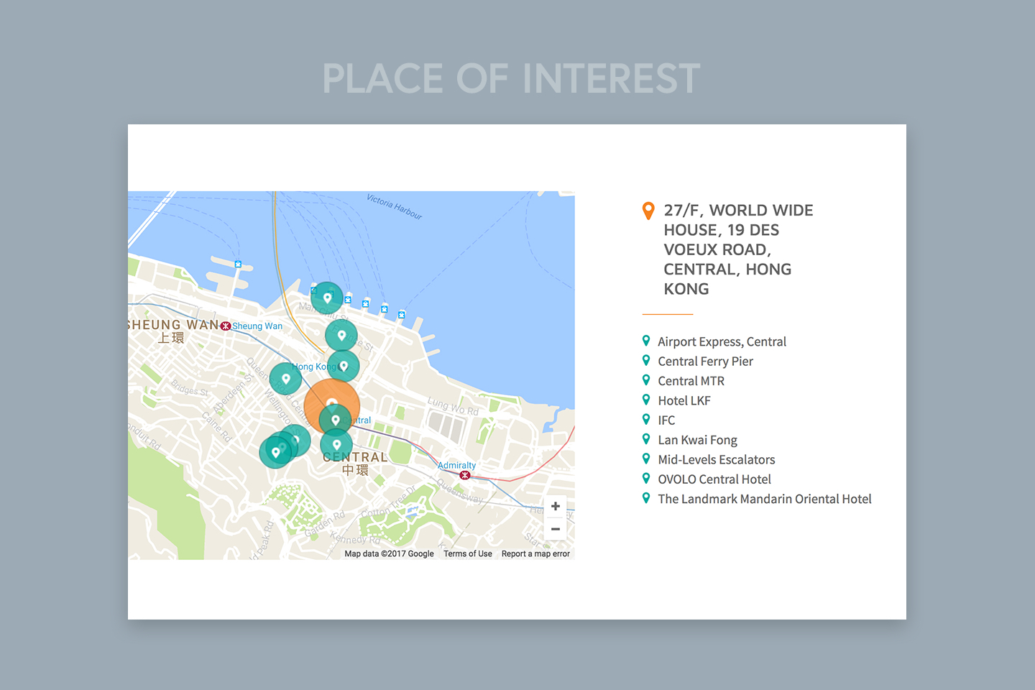Select the teal marker at the harbour ferry piers
Image resolution: width=1035 pixels, height=690 pixels.
327,298
